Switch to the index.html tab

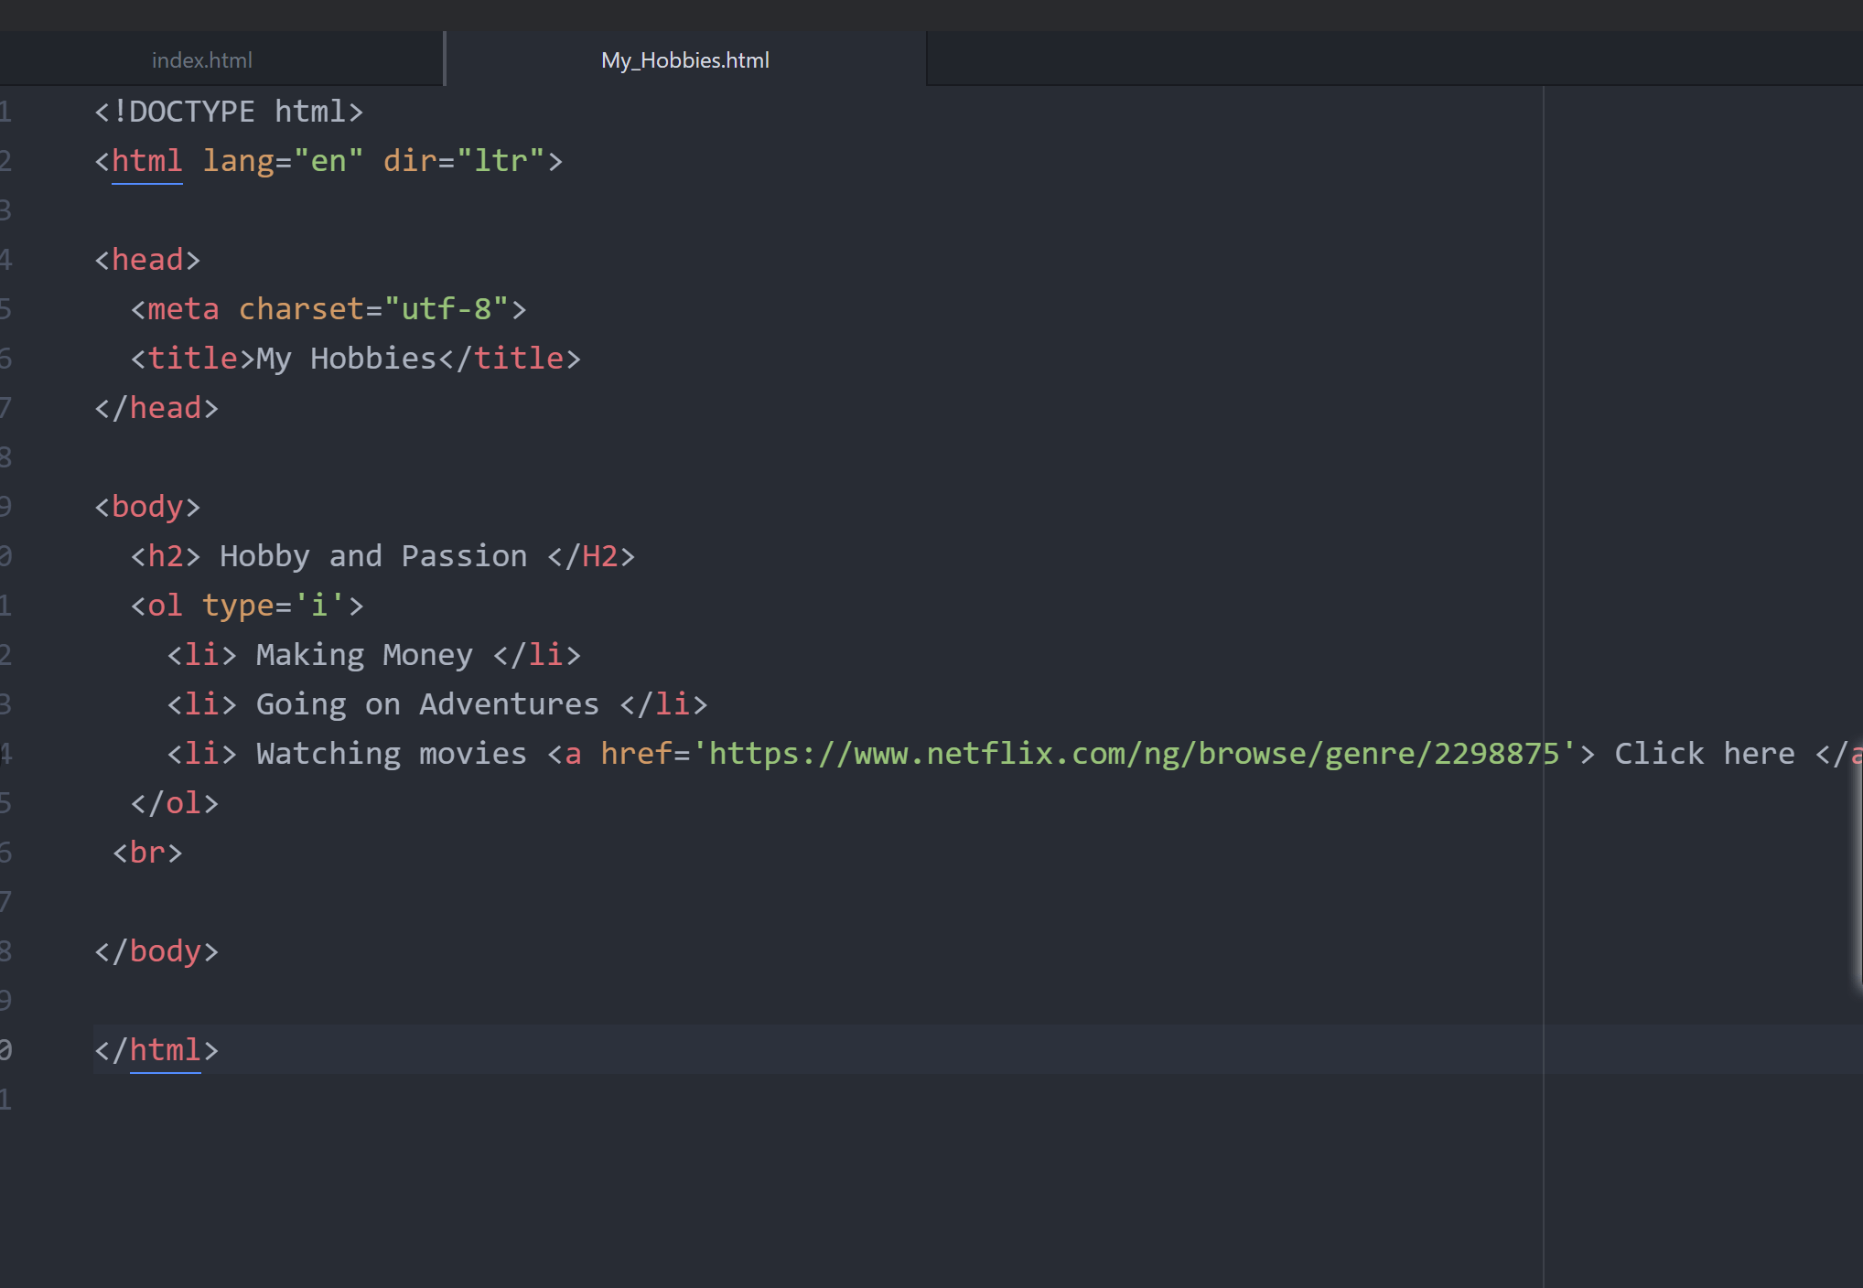202,60
